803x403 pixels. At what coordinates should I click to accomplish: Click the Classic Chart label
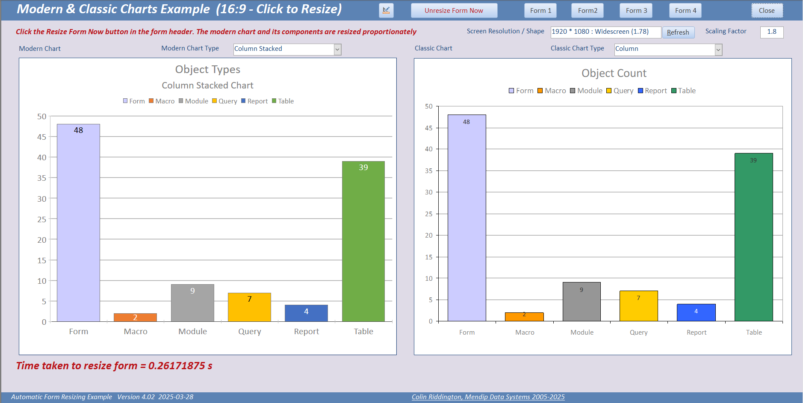click(434, 48)
